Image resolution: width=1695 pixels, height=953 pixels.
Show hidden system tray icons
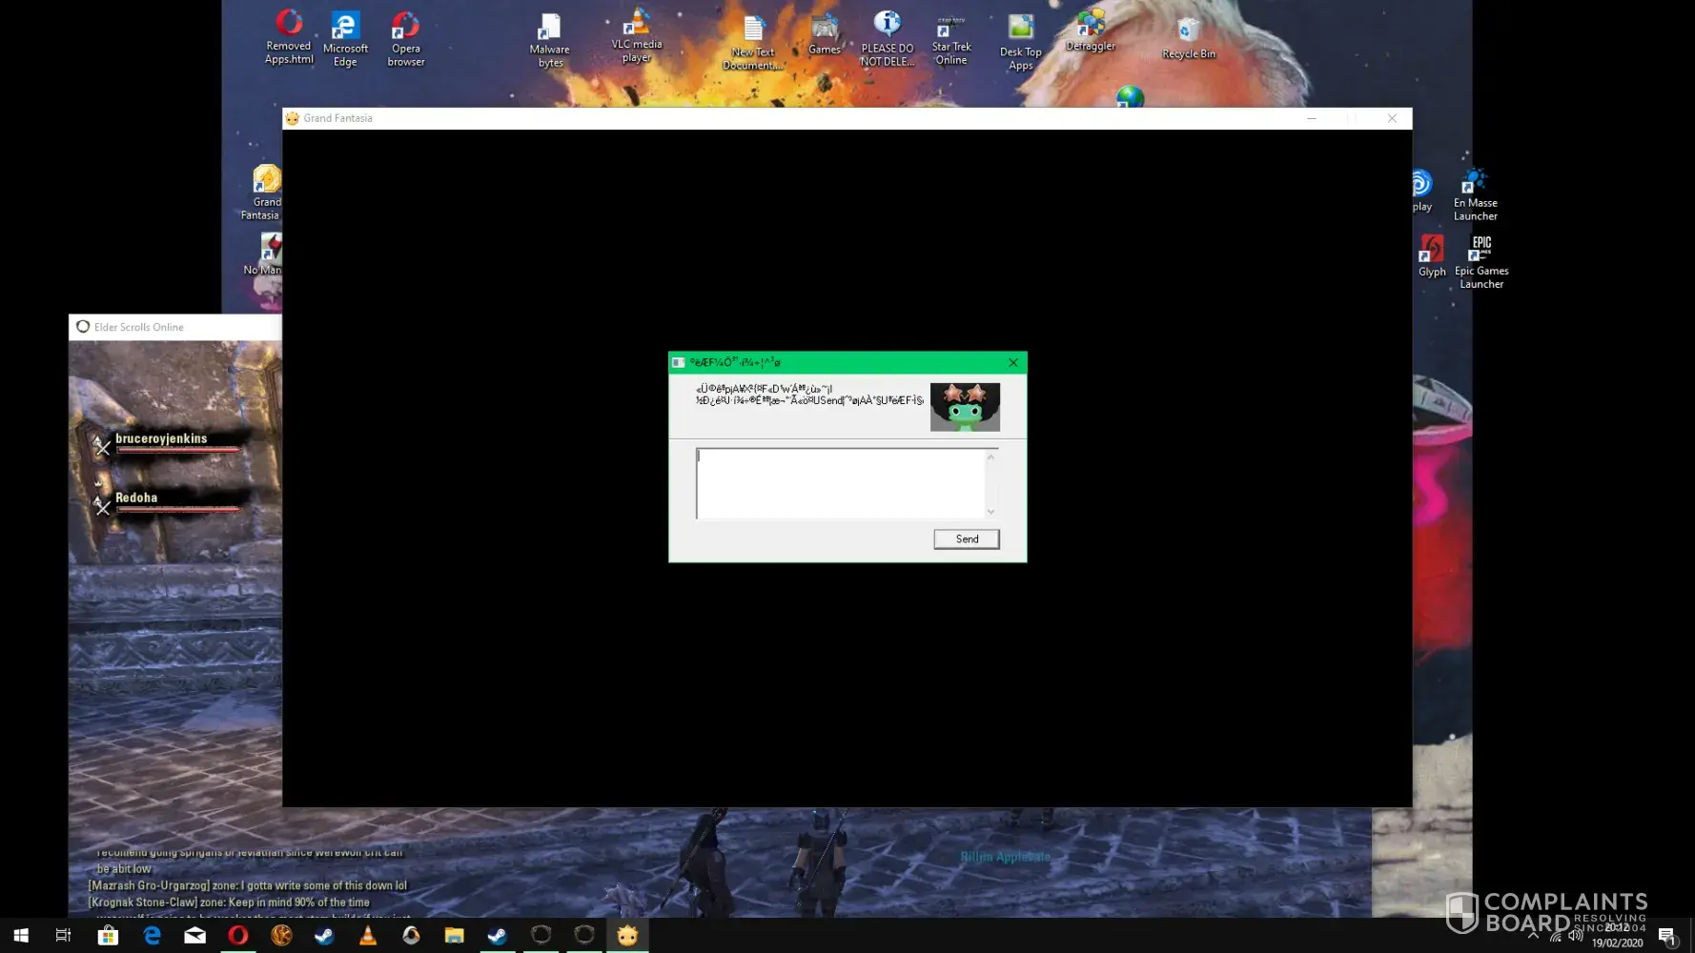point(1533,936)
